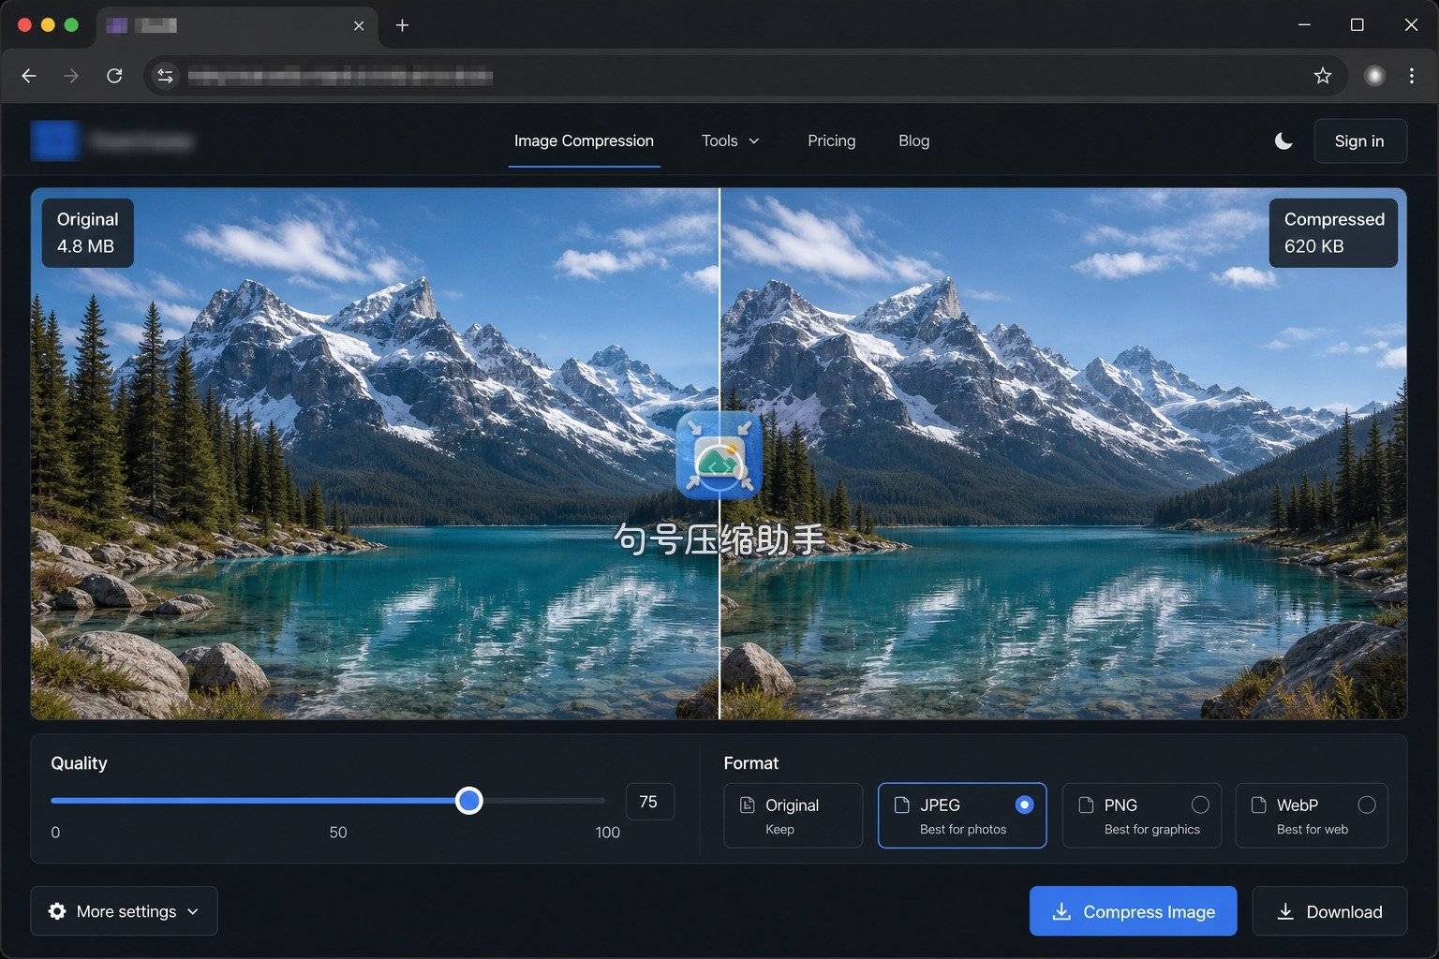Viewport: 1439px width, 959px height.
Task: Reload the page using the refresh icon
Action: [x=114, y=76]
